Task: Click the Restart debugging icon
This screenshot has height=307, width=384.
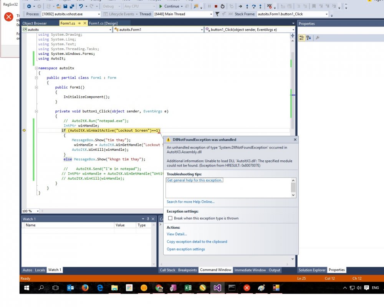Action: pyautogui.click(x=222, y=7)
